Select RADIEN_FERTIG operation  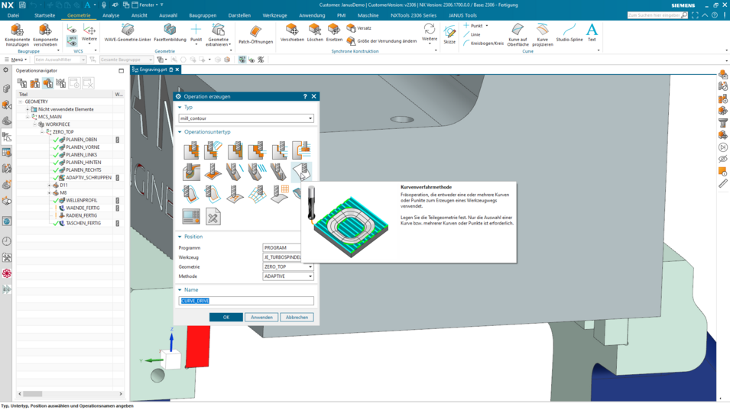(x=81, y=216)
